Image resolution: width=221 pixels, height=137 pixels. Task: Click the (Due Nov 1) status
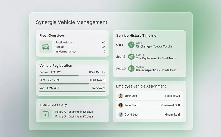(98, 80)
